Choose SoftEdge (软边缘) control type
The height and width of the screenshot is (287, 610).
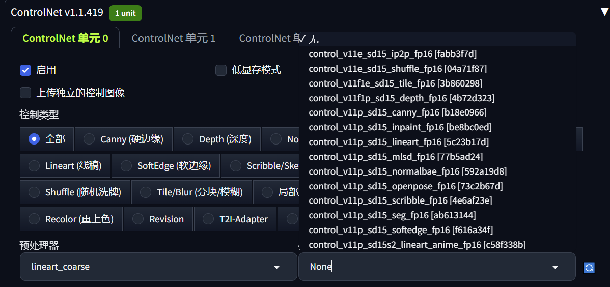click(x=165, y=166)
